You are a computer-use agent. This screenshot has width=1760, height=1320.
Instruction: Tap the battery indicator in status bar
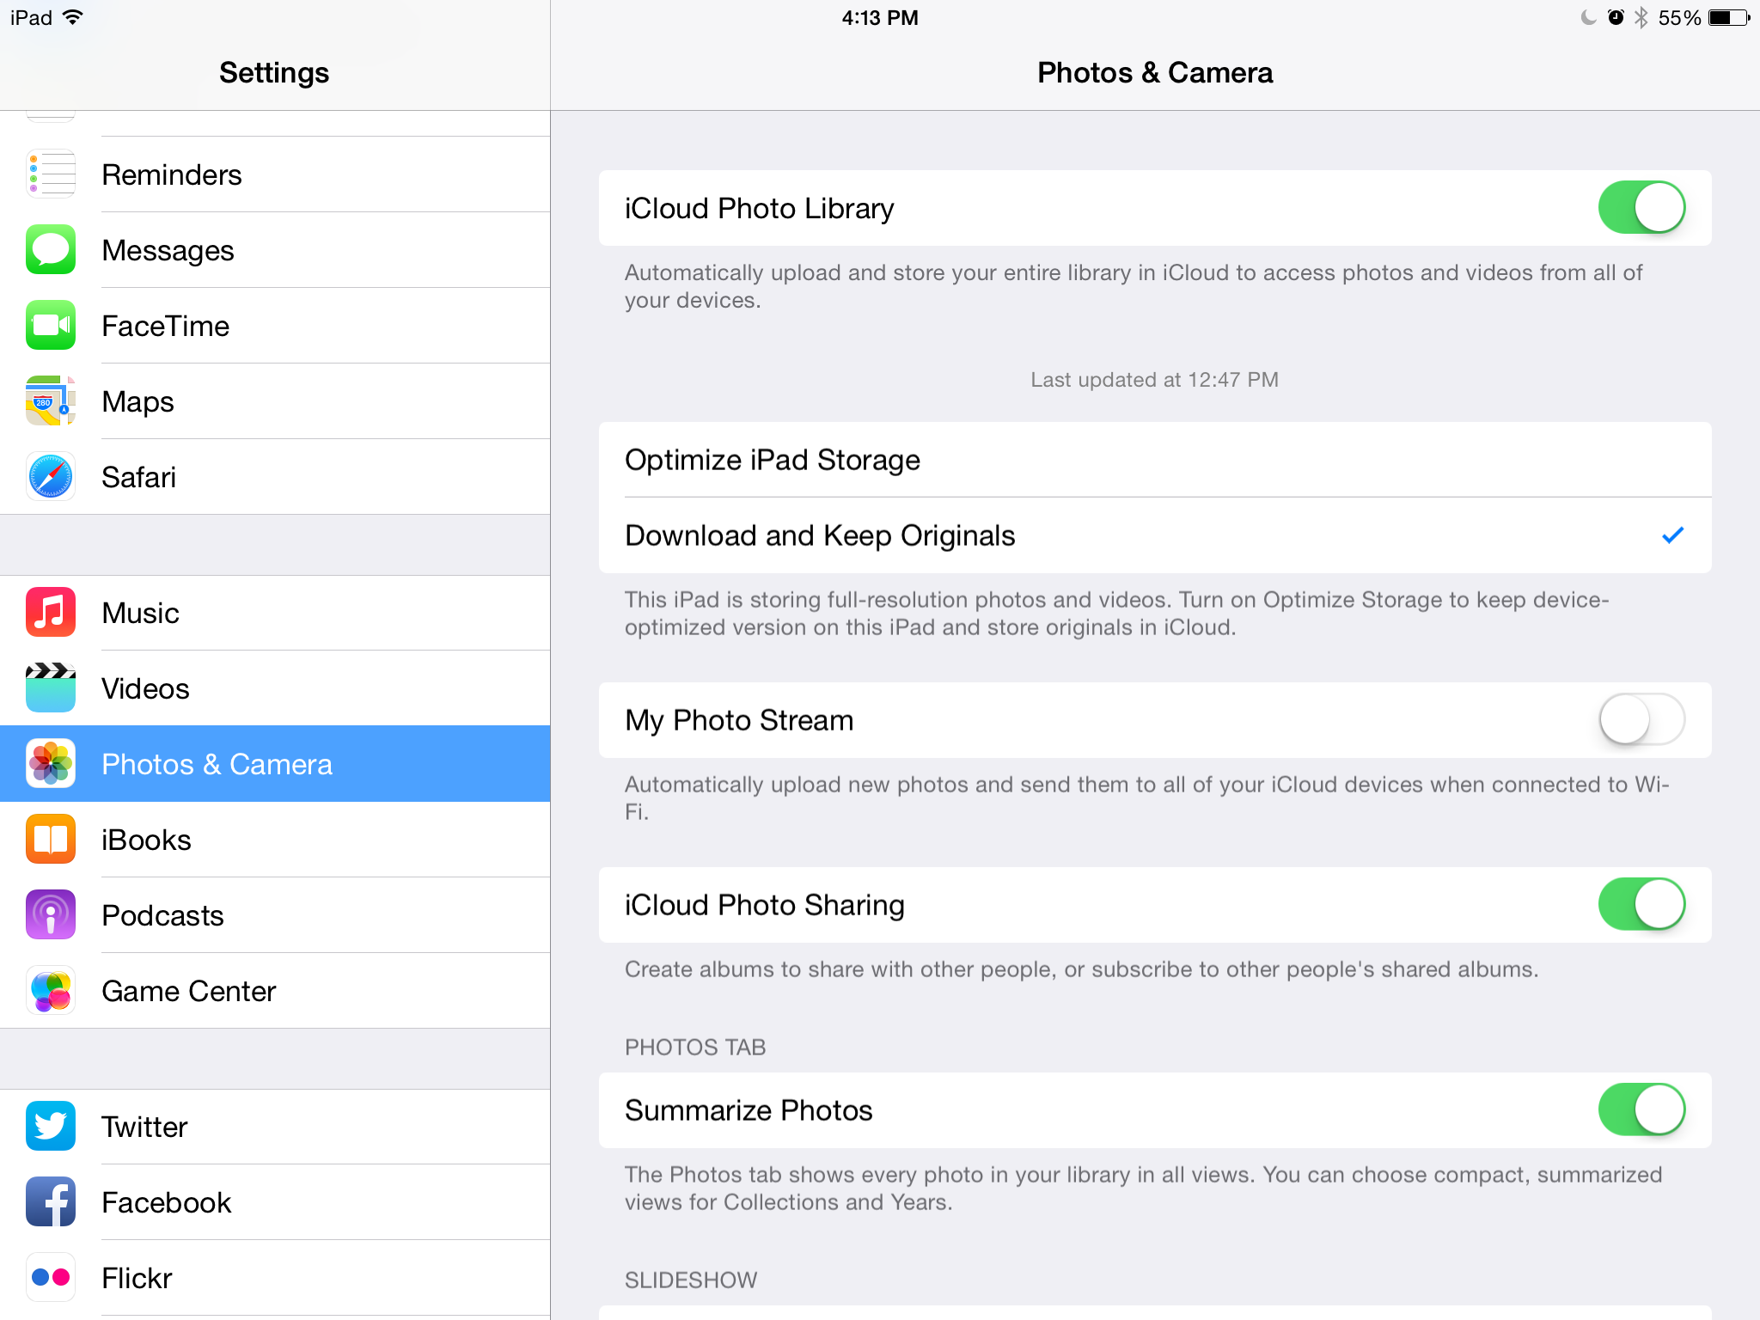[1729, 18]
